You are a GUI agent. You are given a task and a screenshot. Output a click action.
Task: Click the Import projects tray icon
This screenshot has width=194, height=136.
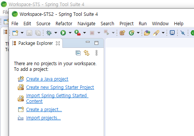coord(20,118)
